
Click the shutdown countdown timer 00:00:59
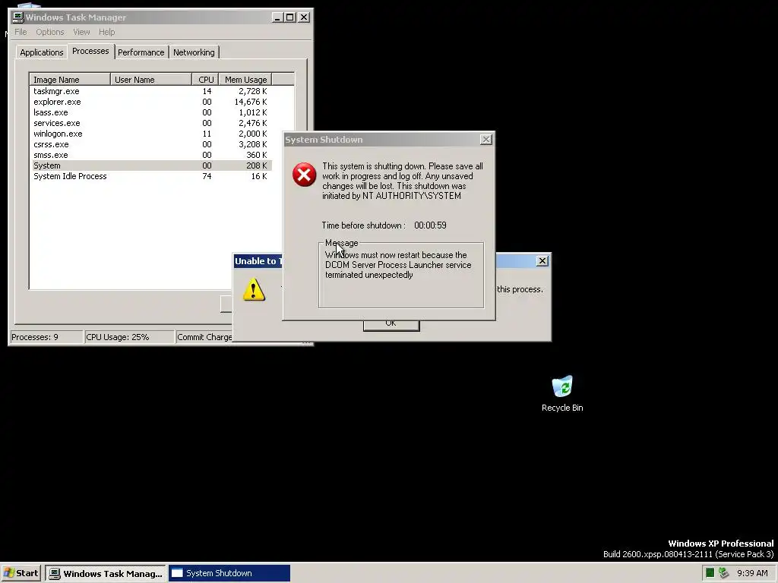(x=430, y=225)
